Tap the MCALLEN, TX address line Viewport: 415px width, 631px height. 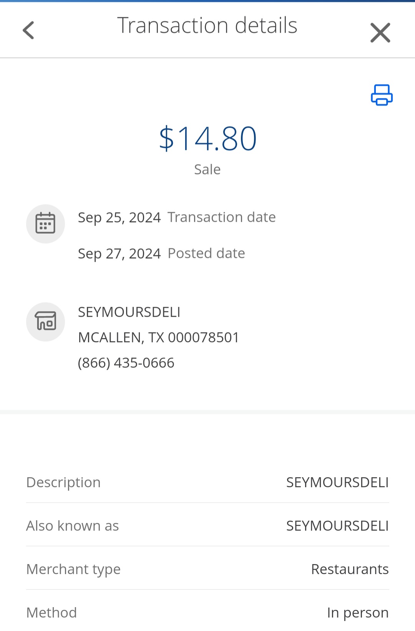pyautogui.click(x=158, y=338)
